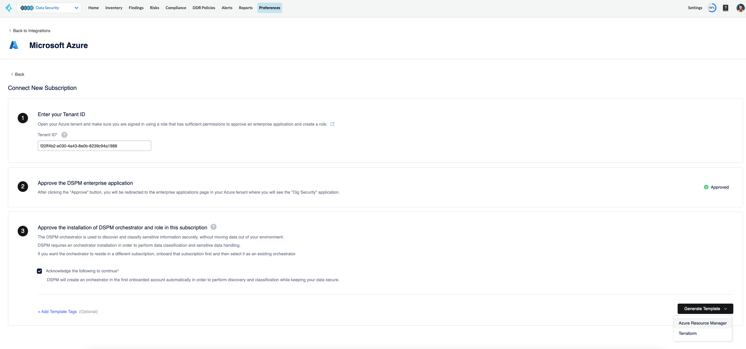This screenshot has height=349, width=746.
Task: Click into the Tenant ID input field
Action: 94,146
